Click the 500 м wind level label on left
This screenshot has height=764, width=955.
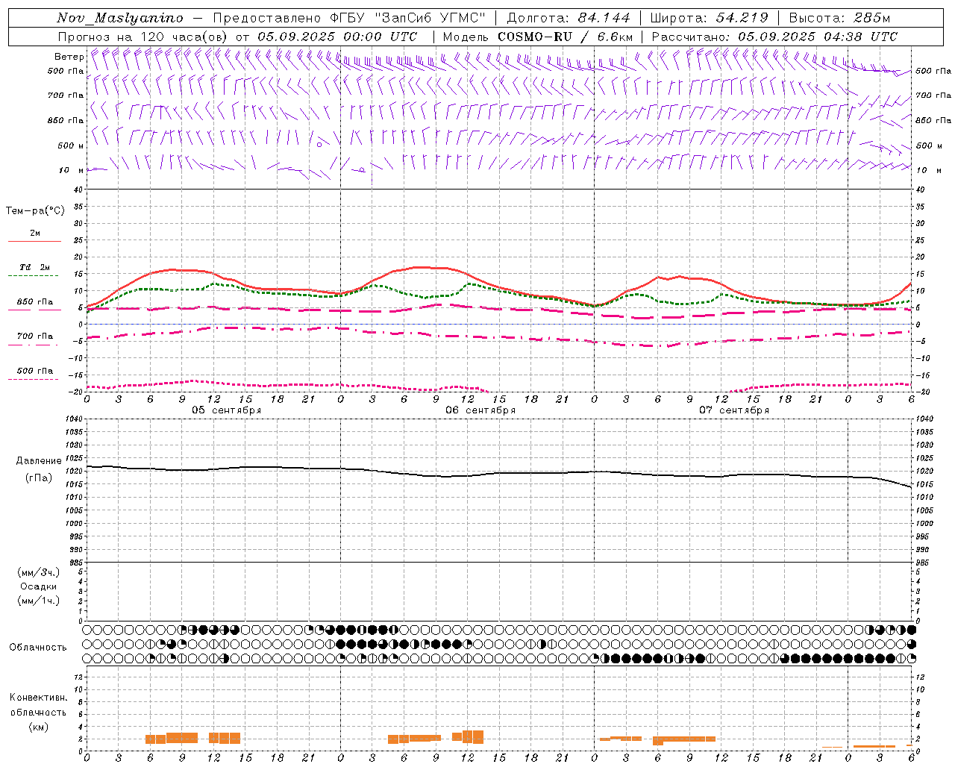[72, 145]
